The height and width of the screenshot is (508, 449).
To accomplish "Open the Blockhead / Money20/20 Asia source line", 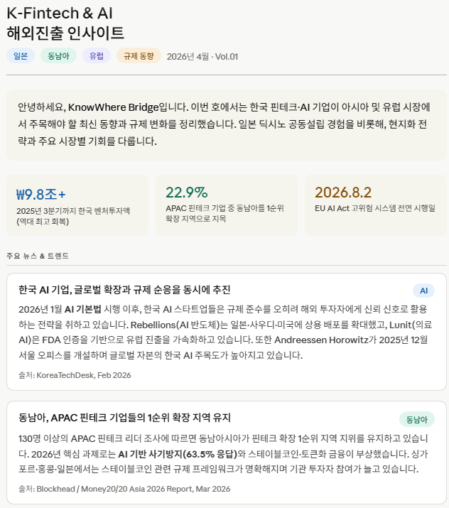I will click(124, 489).
